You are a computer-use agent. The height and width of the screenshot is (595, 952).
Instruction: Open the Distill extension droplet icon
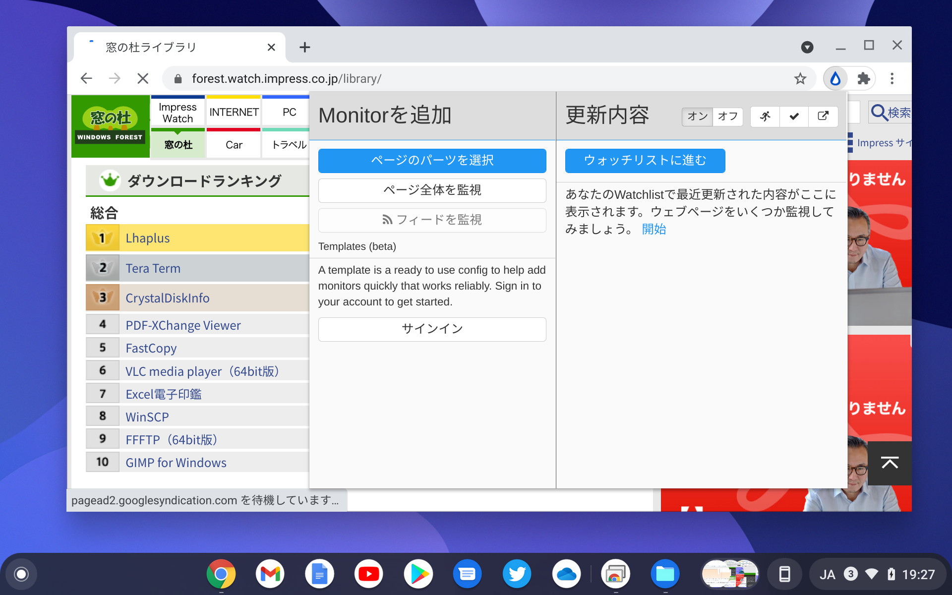835,78
